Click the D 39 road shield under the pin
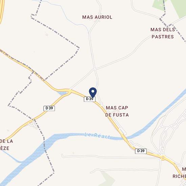Viewport: 186px width, 186px height. click(x=90, y=99)
